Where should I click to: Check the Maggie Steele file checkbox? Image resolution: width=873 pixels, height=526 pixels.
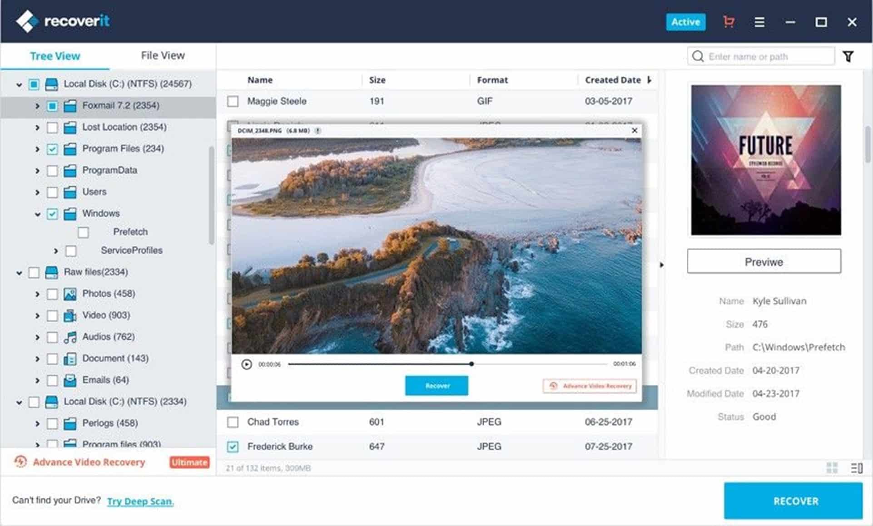pos(233,101)
